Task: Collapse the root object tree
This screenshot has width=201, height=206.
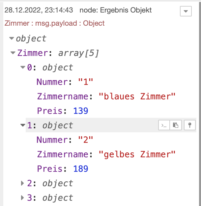Action: point(12,39)
